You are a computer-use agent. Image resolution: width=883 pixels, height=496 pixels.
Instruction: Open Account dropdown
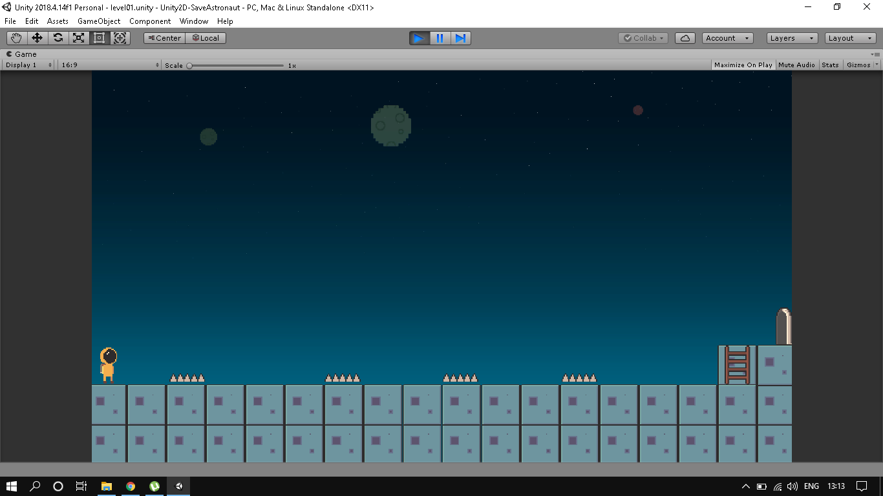pos(727,38)
